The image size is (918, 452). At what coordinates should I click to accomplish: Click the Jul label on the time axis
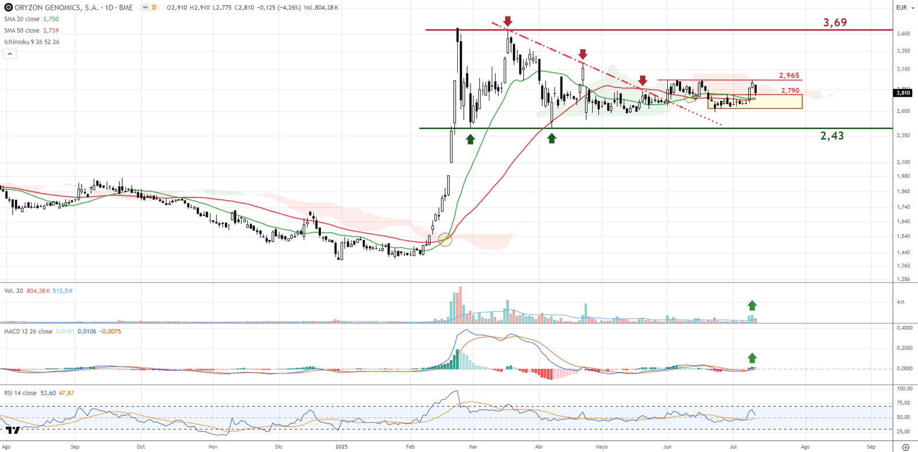point(733,447)
